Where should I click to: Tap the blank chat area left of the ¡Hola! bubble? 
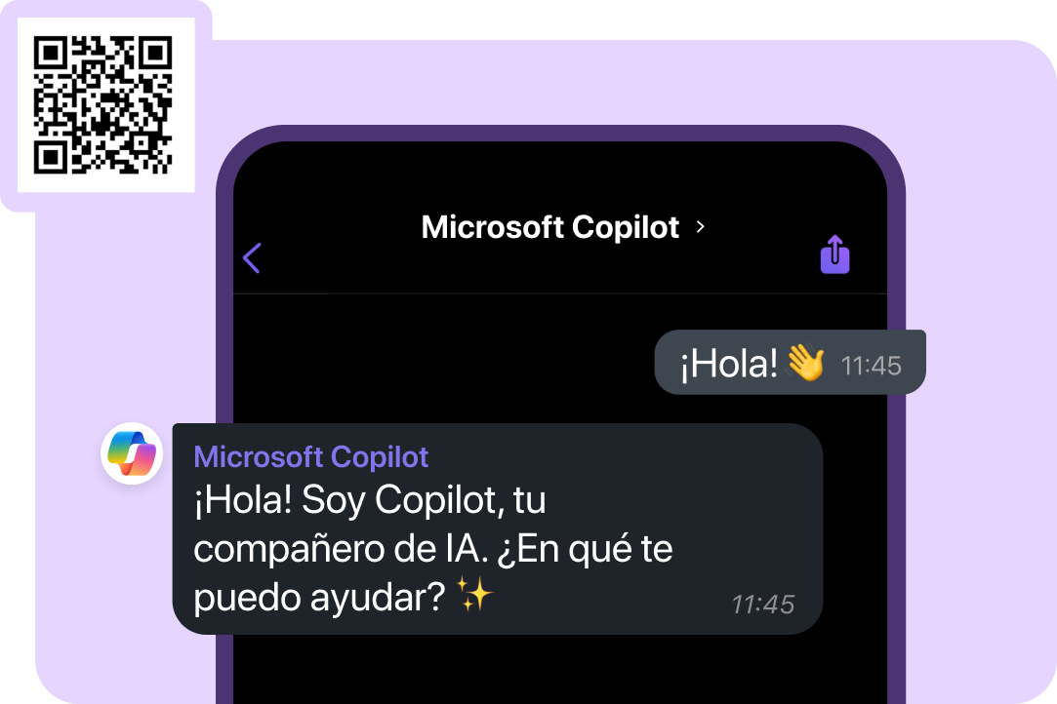click(x=443, y=363)
